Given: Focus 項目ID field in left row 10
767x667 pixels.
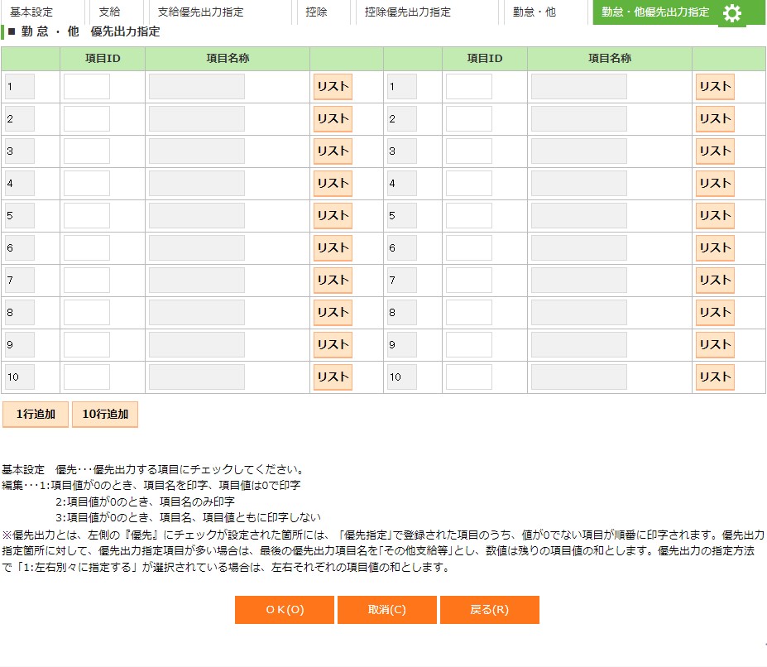Looking at the screenshot, I should [x=87, y=377].
